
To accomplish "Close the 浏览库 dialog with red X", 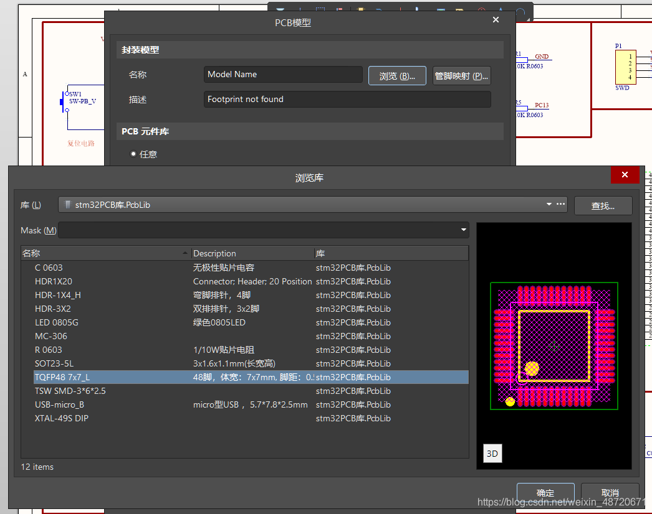I will [x=625, y=175].
